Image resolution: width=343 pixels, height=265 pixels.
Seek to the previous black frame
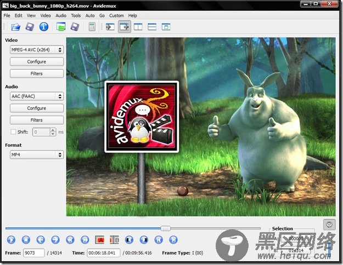[x=129, y=240]
